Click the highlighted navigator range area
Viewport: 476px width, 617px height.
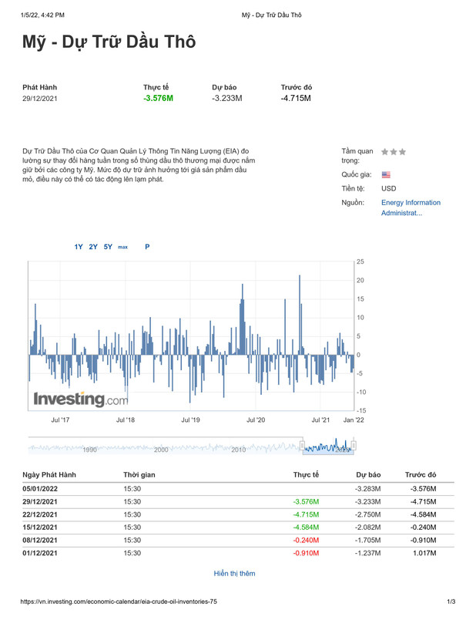click(x=328, y=447)
